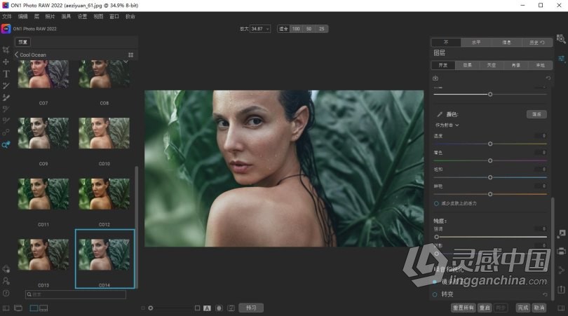Switch to the 肖像 tab

pyautogui.click(x=516, y=65)
